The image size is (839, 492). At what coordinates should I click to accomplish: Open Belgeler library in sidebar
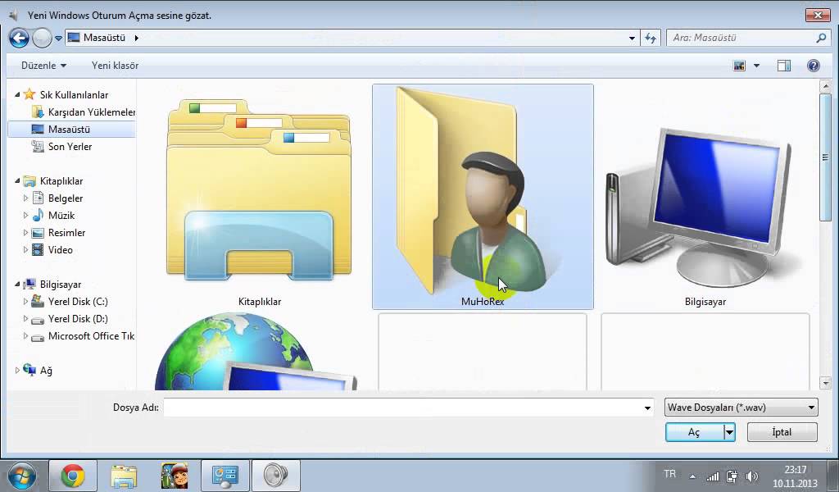(x=66, y=198)
